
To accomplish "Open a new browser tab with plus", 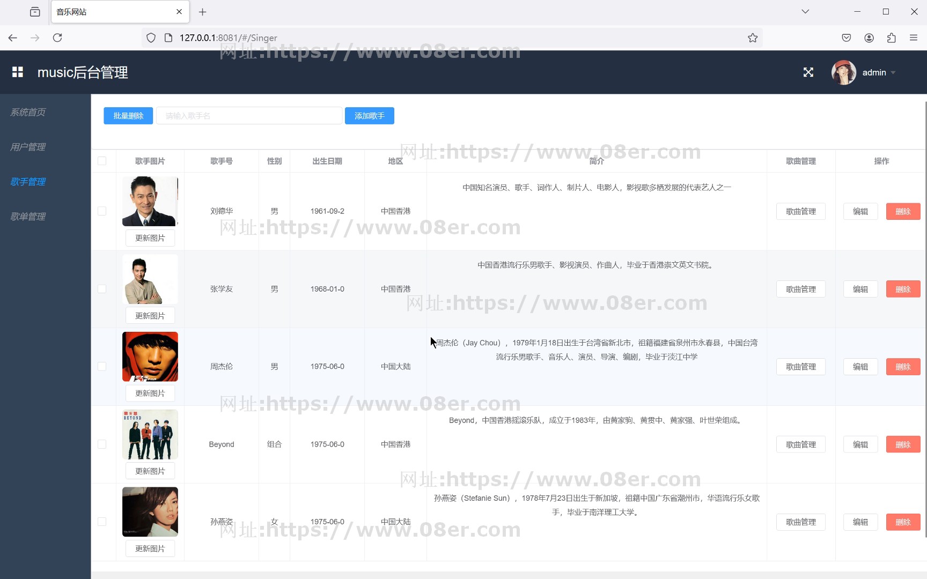I will [x=202, y=12].
